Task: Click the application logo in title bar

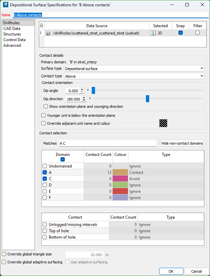Action: point(6,5)
